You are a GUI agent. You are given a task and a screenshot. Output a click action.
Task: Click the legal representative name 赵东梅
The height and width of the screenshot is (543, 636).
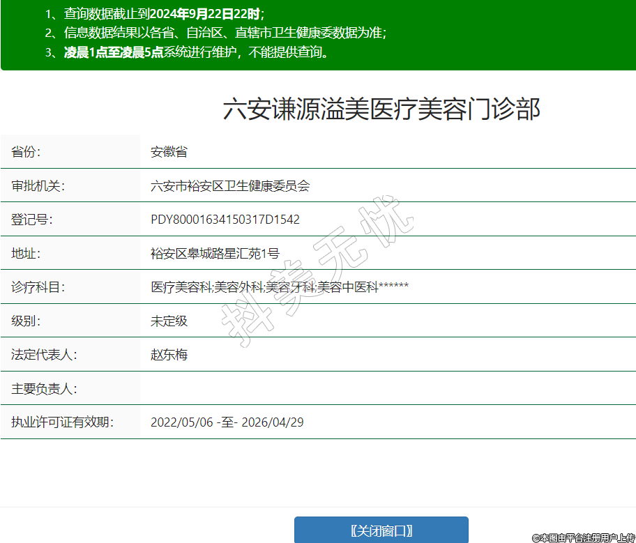169,355
